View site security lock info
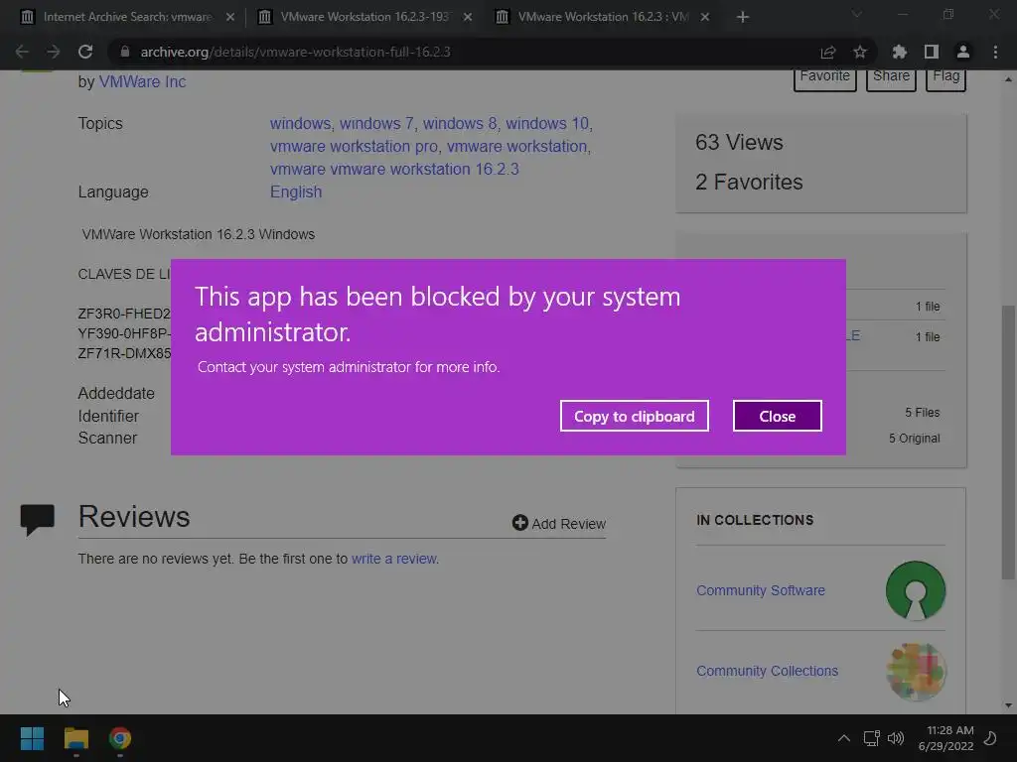Screen dimensions: 1017x762 point(125,52)
